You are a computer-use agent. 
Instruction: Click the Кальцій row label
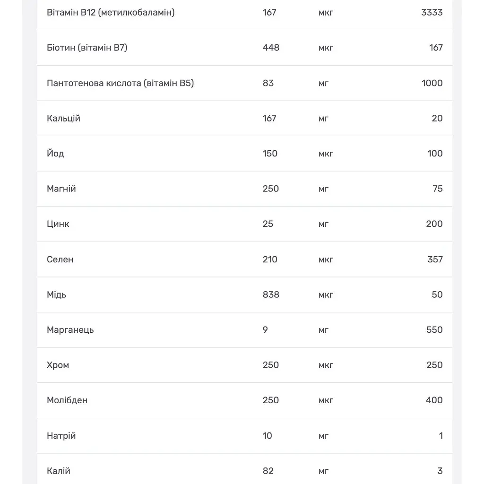tap(64, 119)
